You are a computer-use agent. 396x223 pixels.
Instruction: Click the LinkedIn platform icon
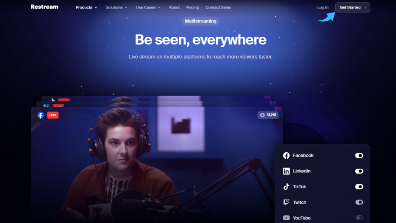click(286, 171)
